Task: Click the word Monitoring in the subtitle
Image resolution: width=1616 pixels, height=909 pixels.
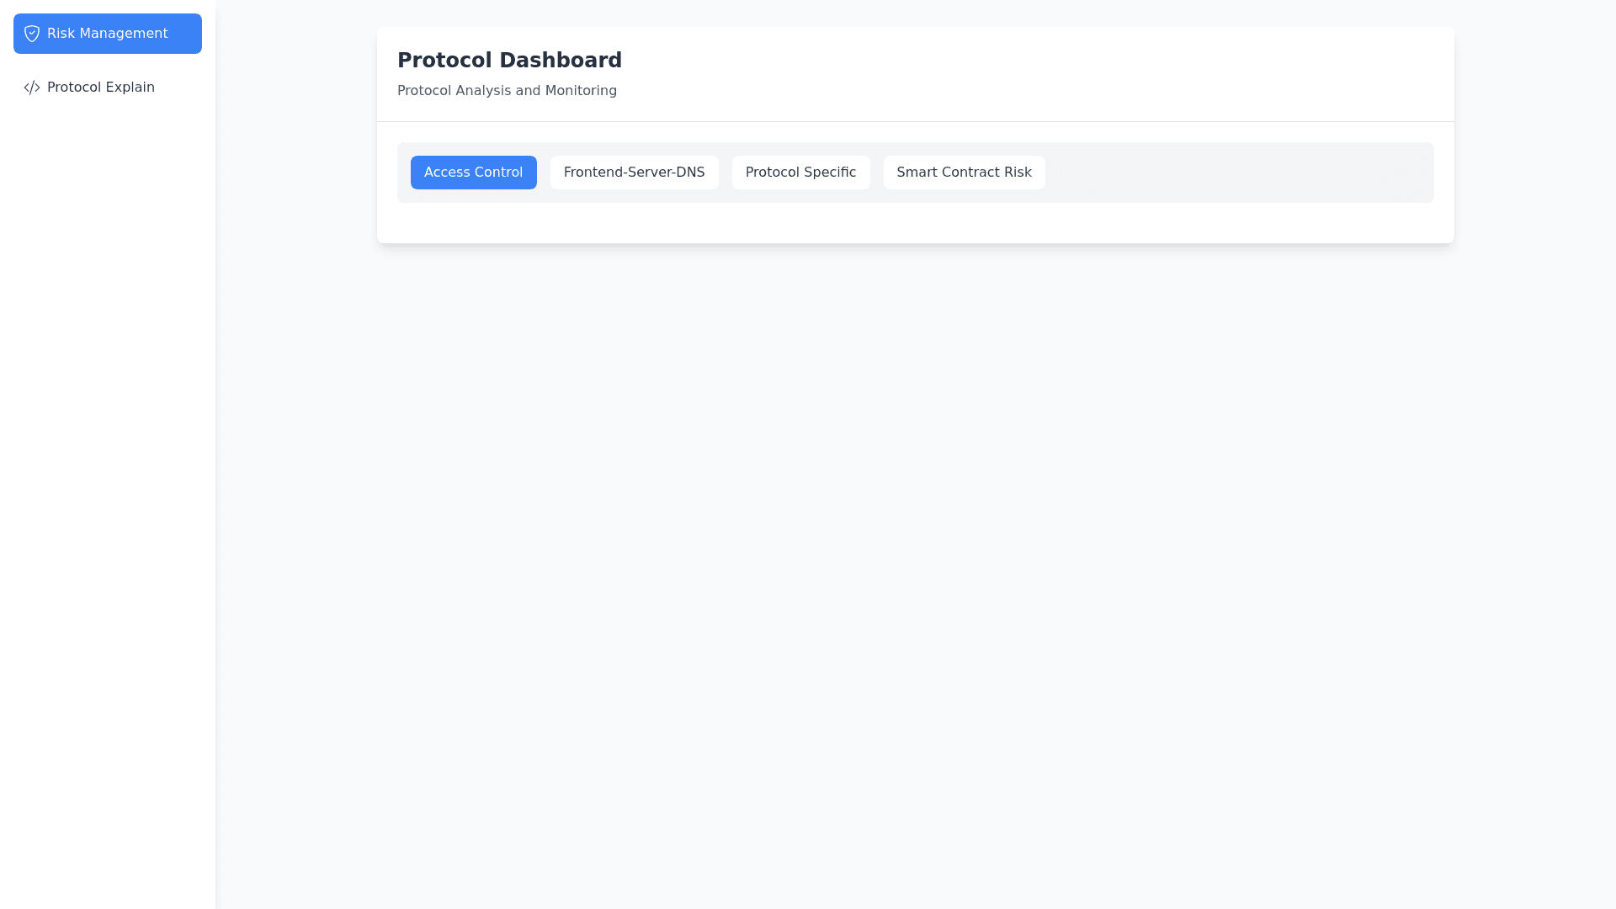Action: click(x=581, y=91)
